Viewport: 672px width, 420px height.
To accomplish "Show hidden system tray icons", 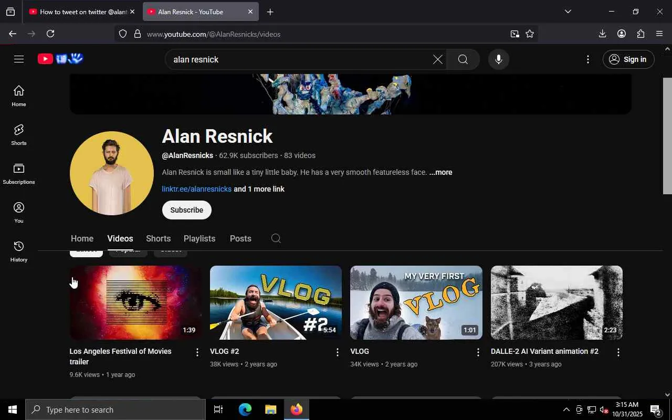I will tap(566, 409).
